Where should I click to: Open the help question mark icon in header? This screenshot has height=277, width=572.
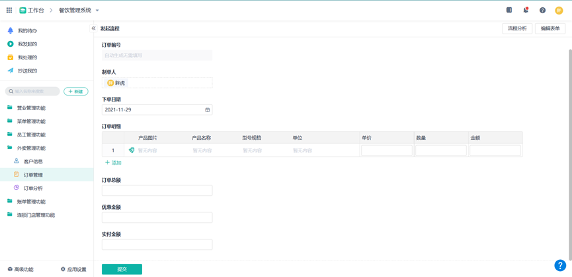[x=542, y=11]
